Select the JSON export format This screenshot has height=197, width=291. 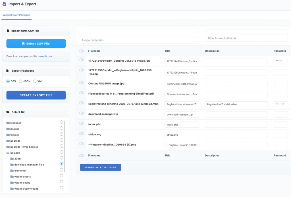pos(20,81)
